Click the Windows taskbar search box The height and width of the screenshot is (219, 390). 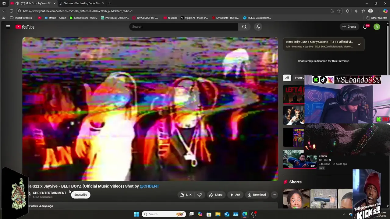164,214
